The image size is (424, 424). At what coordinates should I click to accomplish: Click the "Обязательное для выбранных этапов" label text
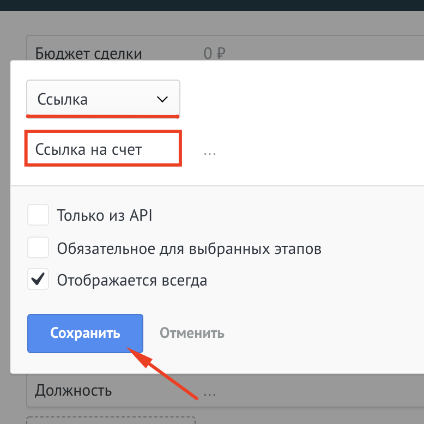189,249
